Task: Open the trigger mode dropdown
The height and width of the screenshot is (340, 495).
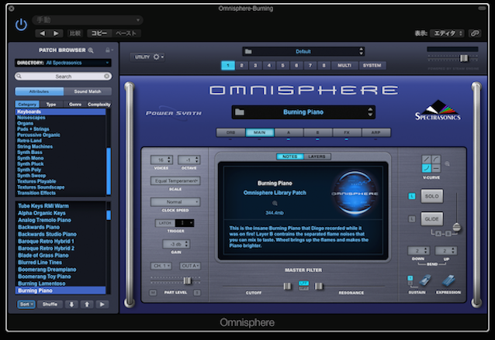Action: [185, 223]
